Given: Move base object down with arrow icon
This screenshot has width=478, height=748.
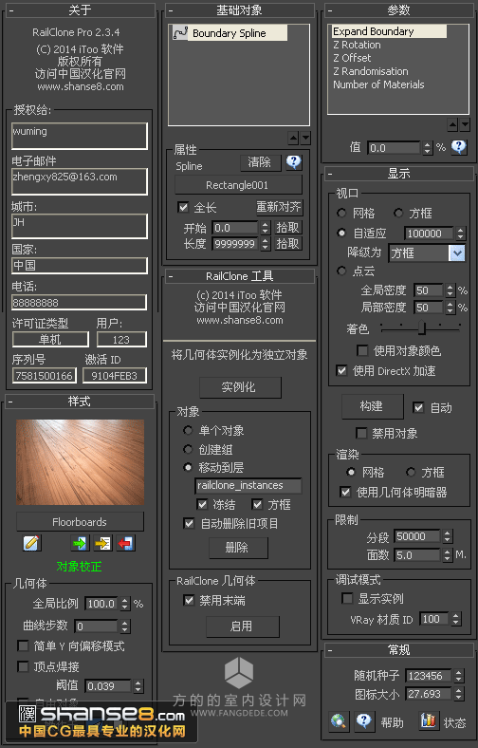Looking at the screenshot, I should click(305, 139).
